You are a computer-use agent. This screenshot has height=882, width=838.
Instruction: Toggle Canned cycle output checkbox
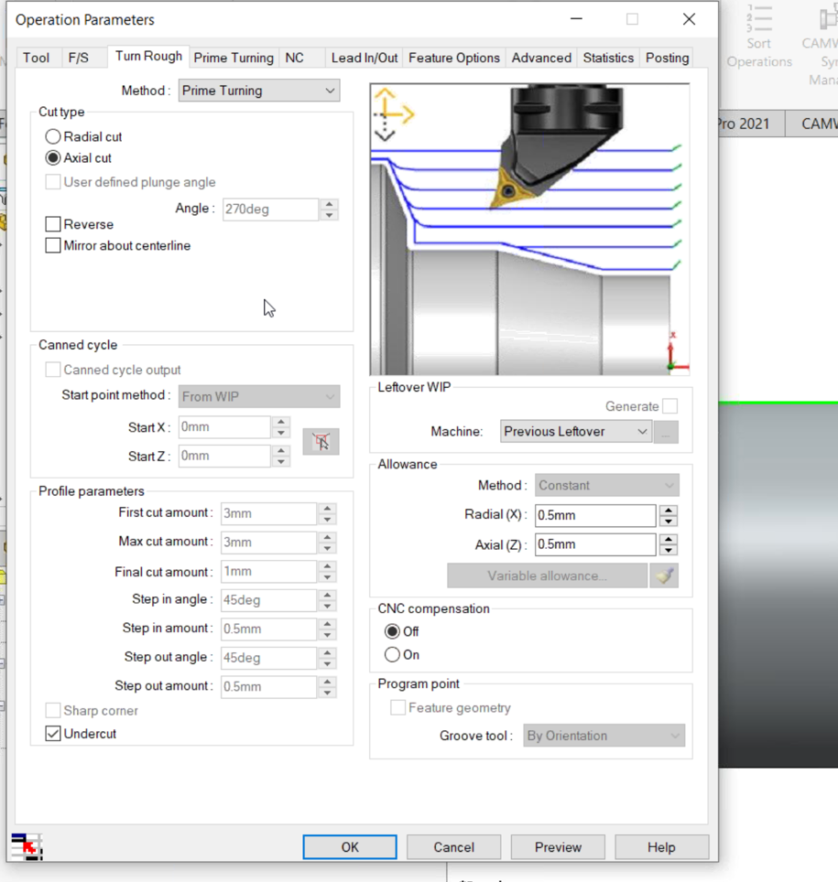(x=53, y=370)
